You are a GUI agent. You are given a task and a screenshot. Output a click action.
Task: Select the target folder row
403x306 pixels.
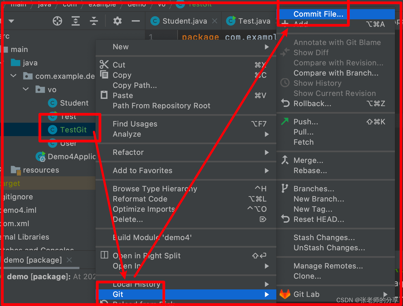(x=48, y=183)
